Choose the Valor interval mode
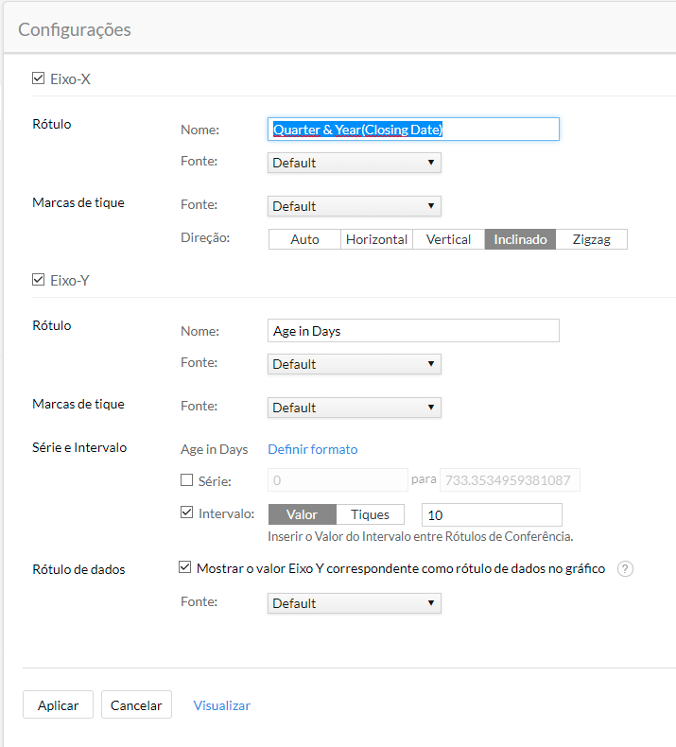 [x=303, y=514]
